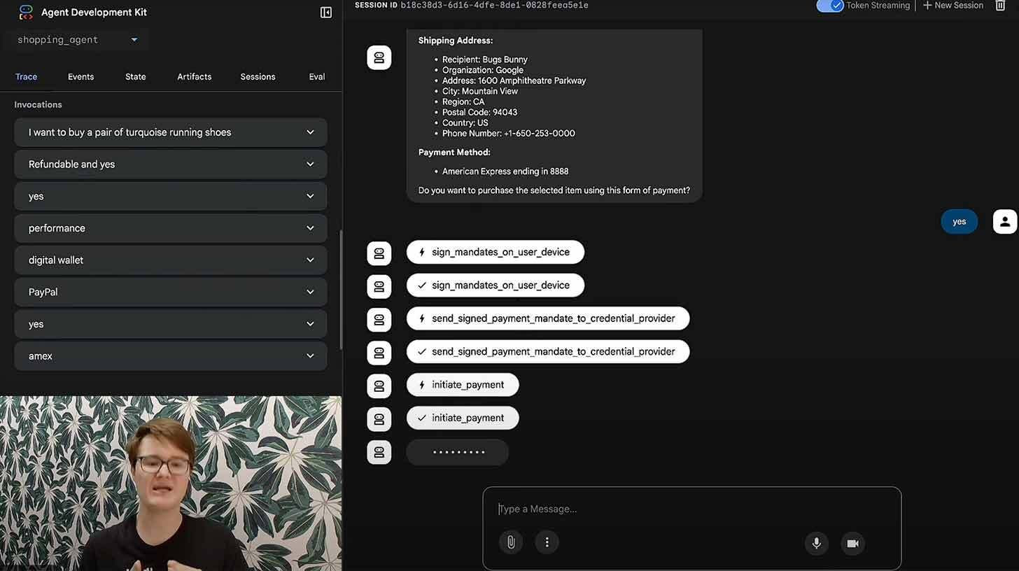The width and height of the screenshot is (1019, 571).
Task: Click the delete session trash icon
Action: click(x=1001, y=6)
